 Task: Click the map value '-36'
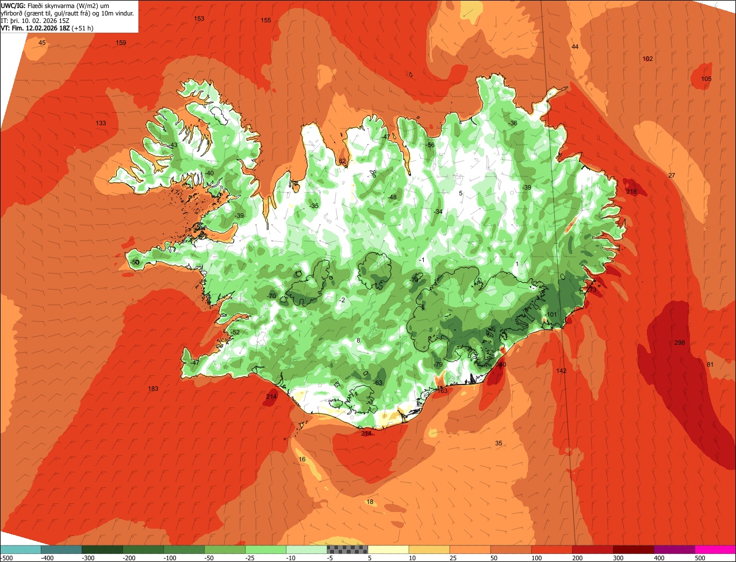[513, 124]
